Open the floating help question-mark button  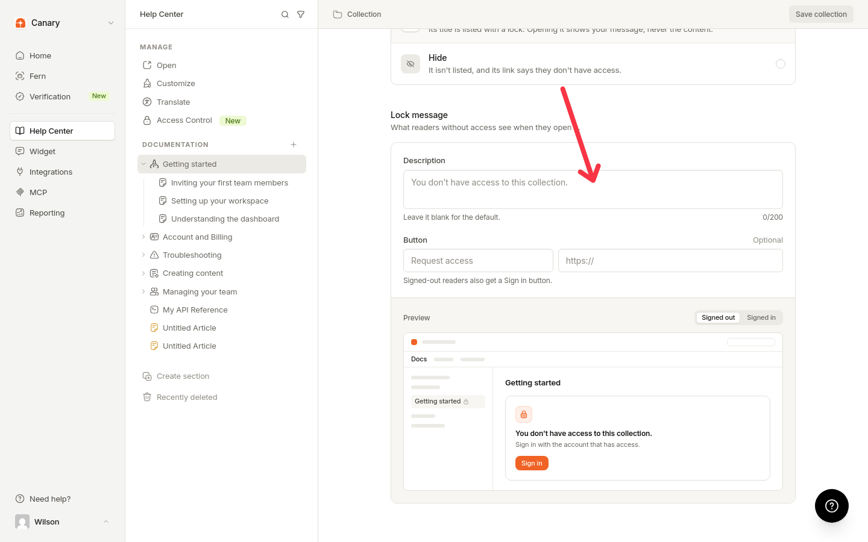click(832, 506)
